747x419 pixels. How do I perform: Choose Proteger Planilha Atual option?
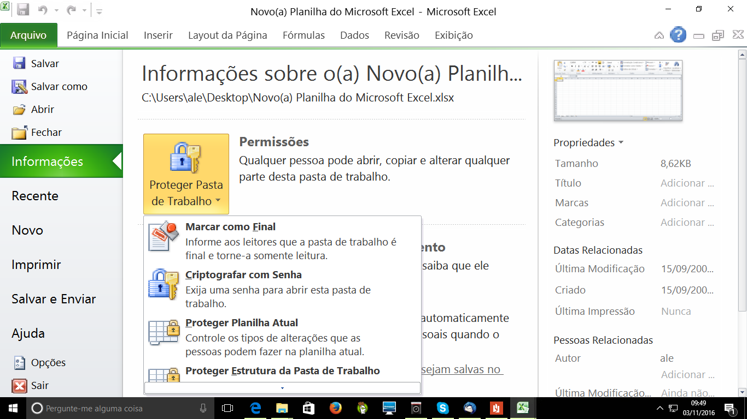(282, 337)
